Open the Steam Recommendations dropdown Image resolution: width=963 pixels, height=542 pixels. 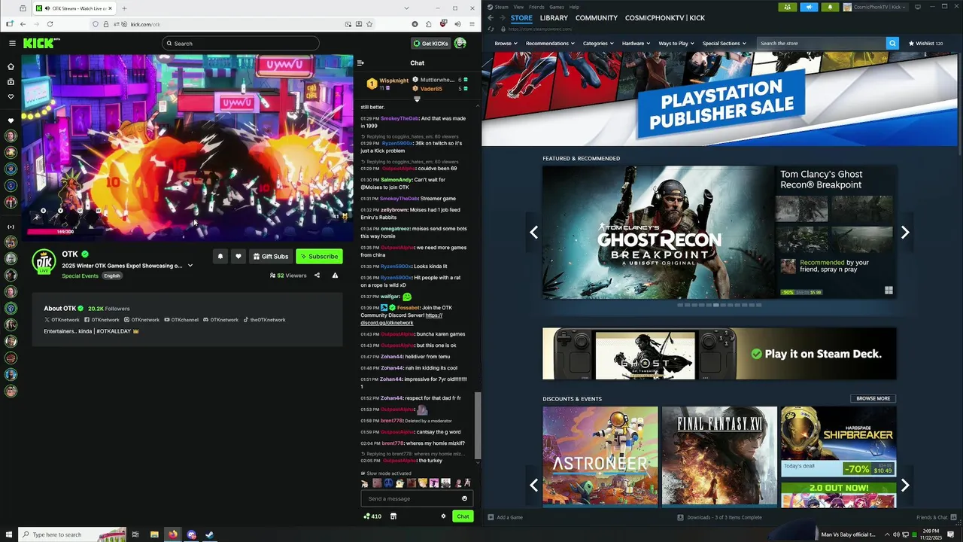(550, 43)
